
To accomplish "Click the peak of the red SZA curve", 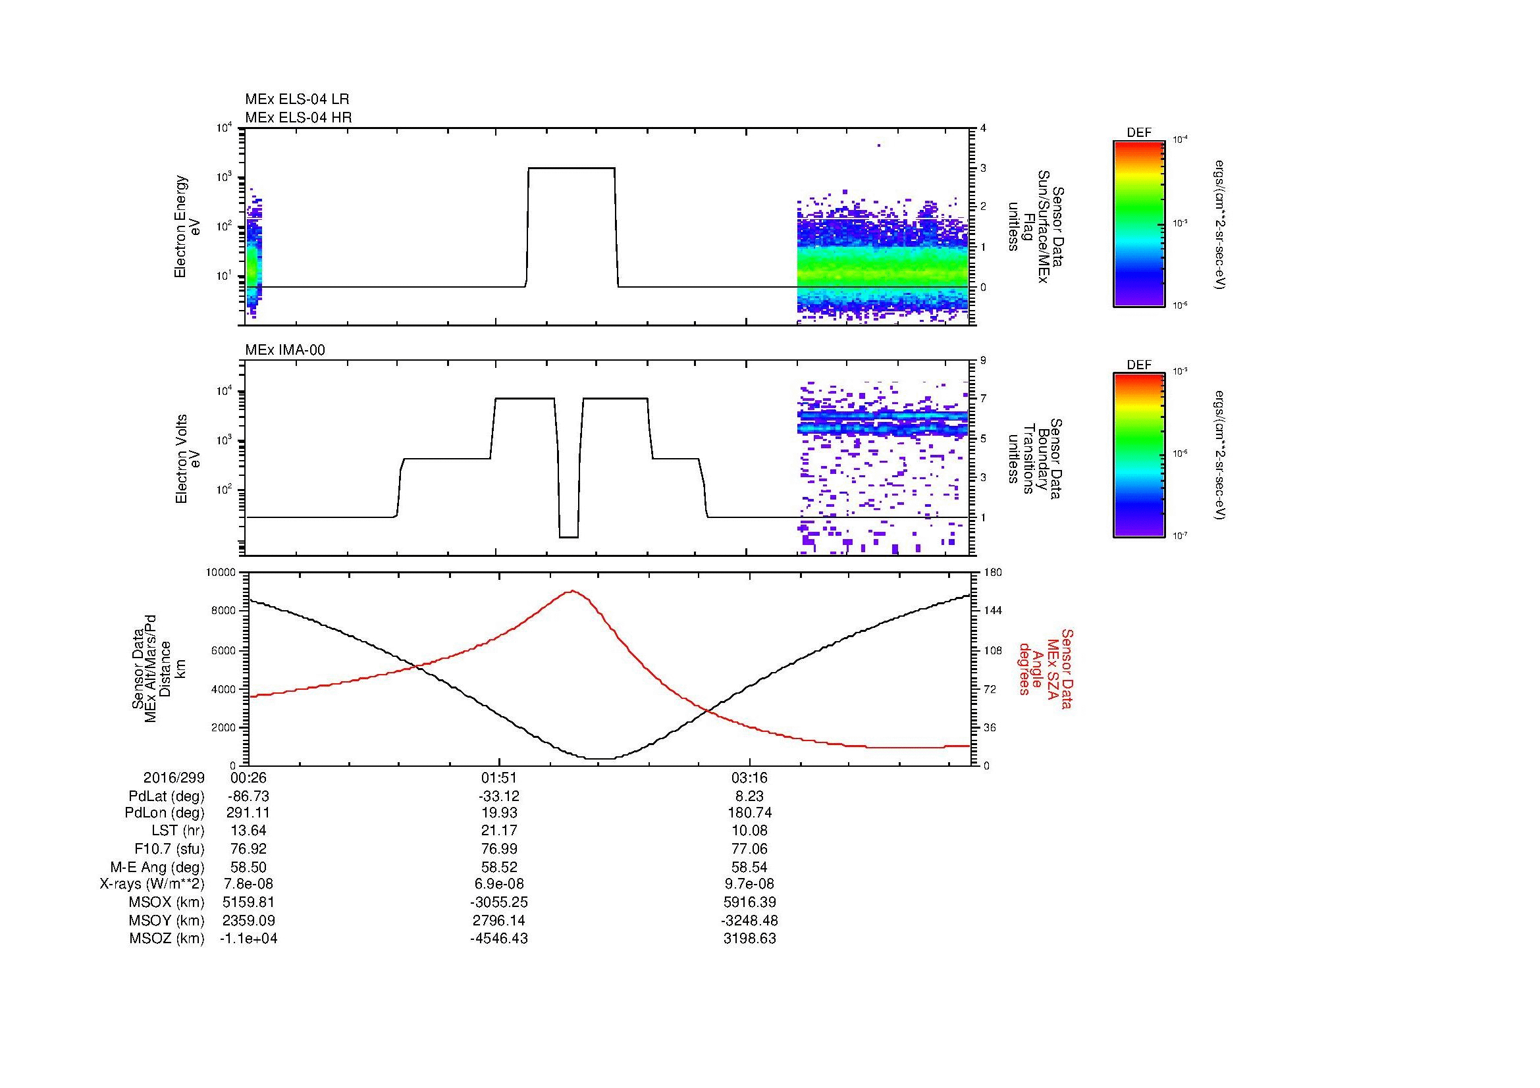I will coord(572,590).
